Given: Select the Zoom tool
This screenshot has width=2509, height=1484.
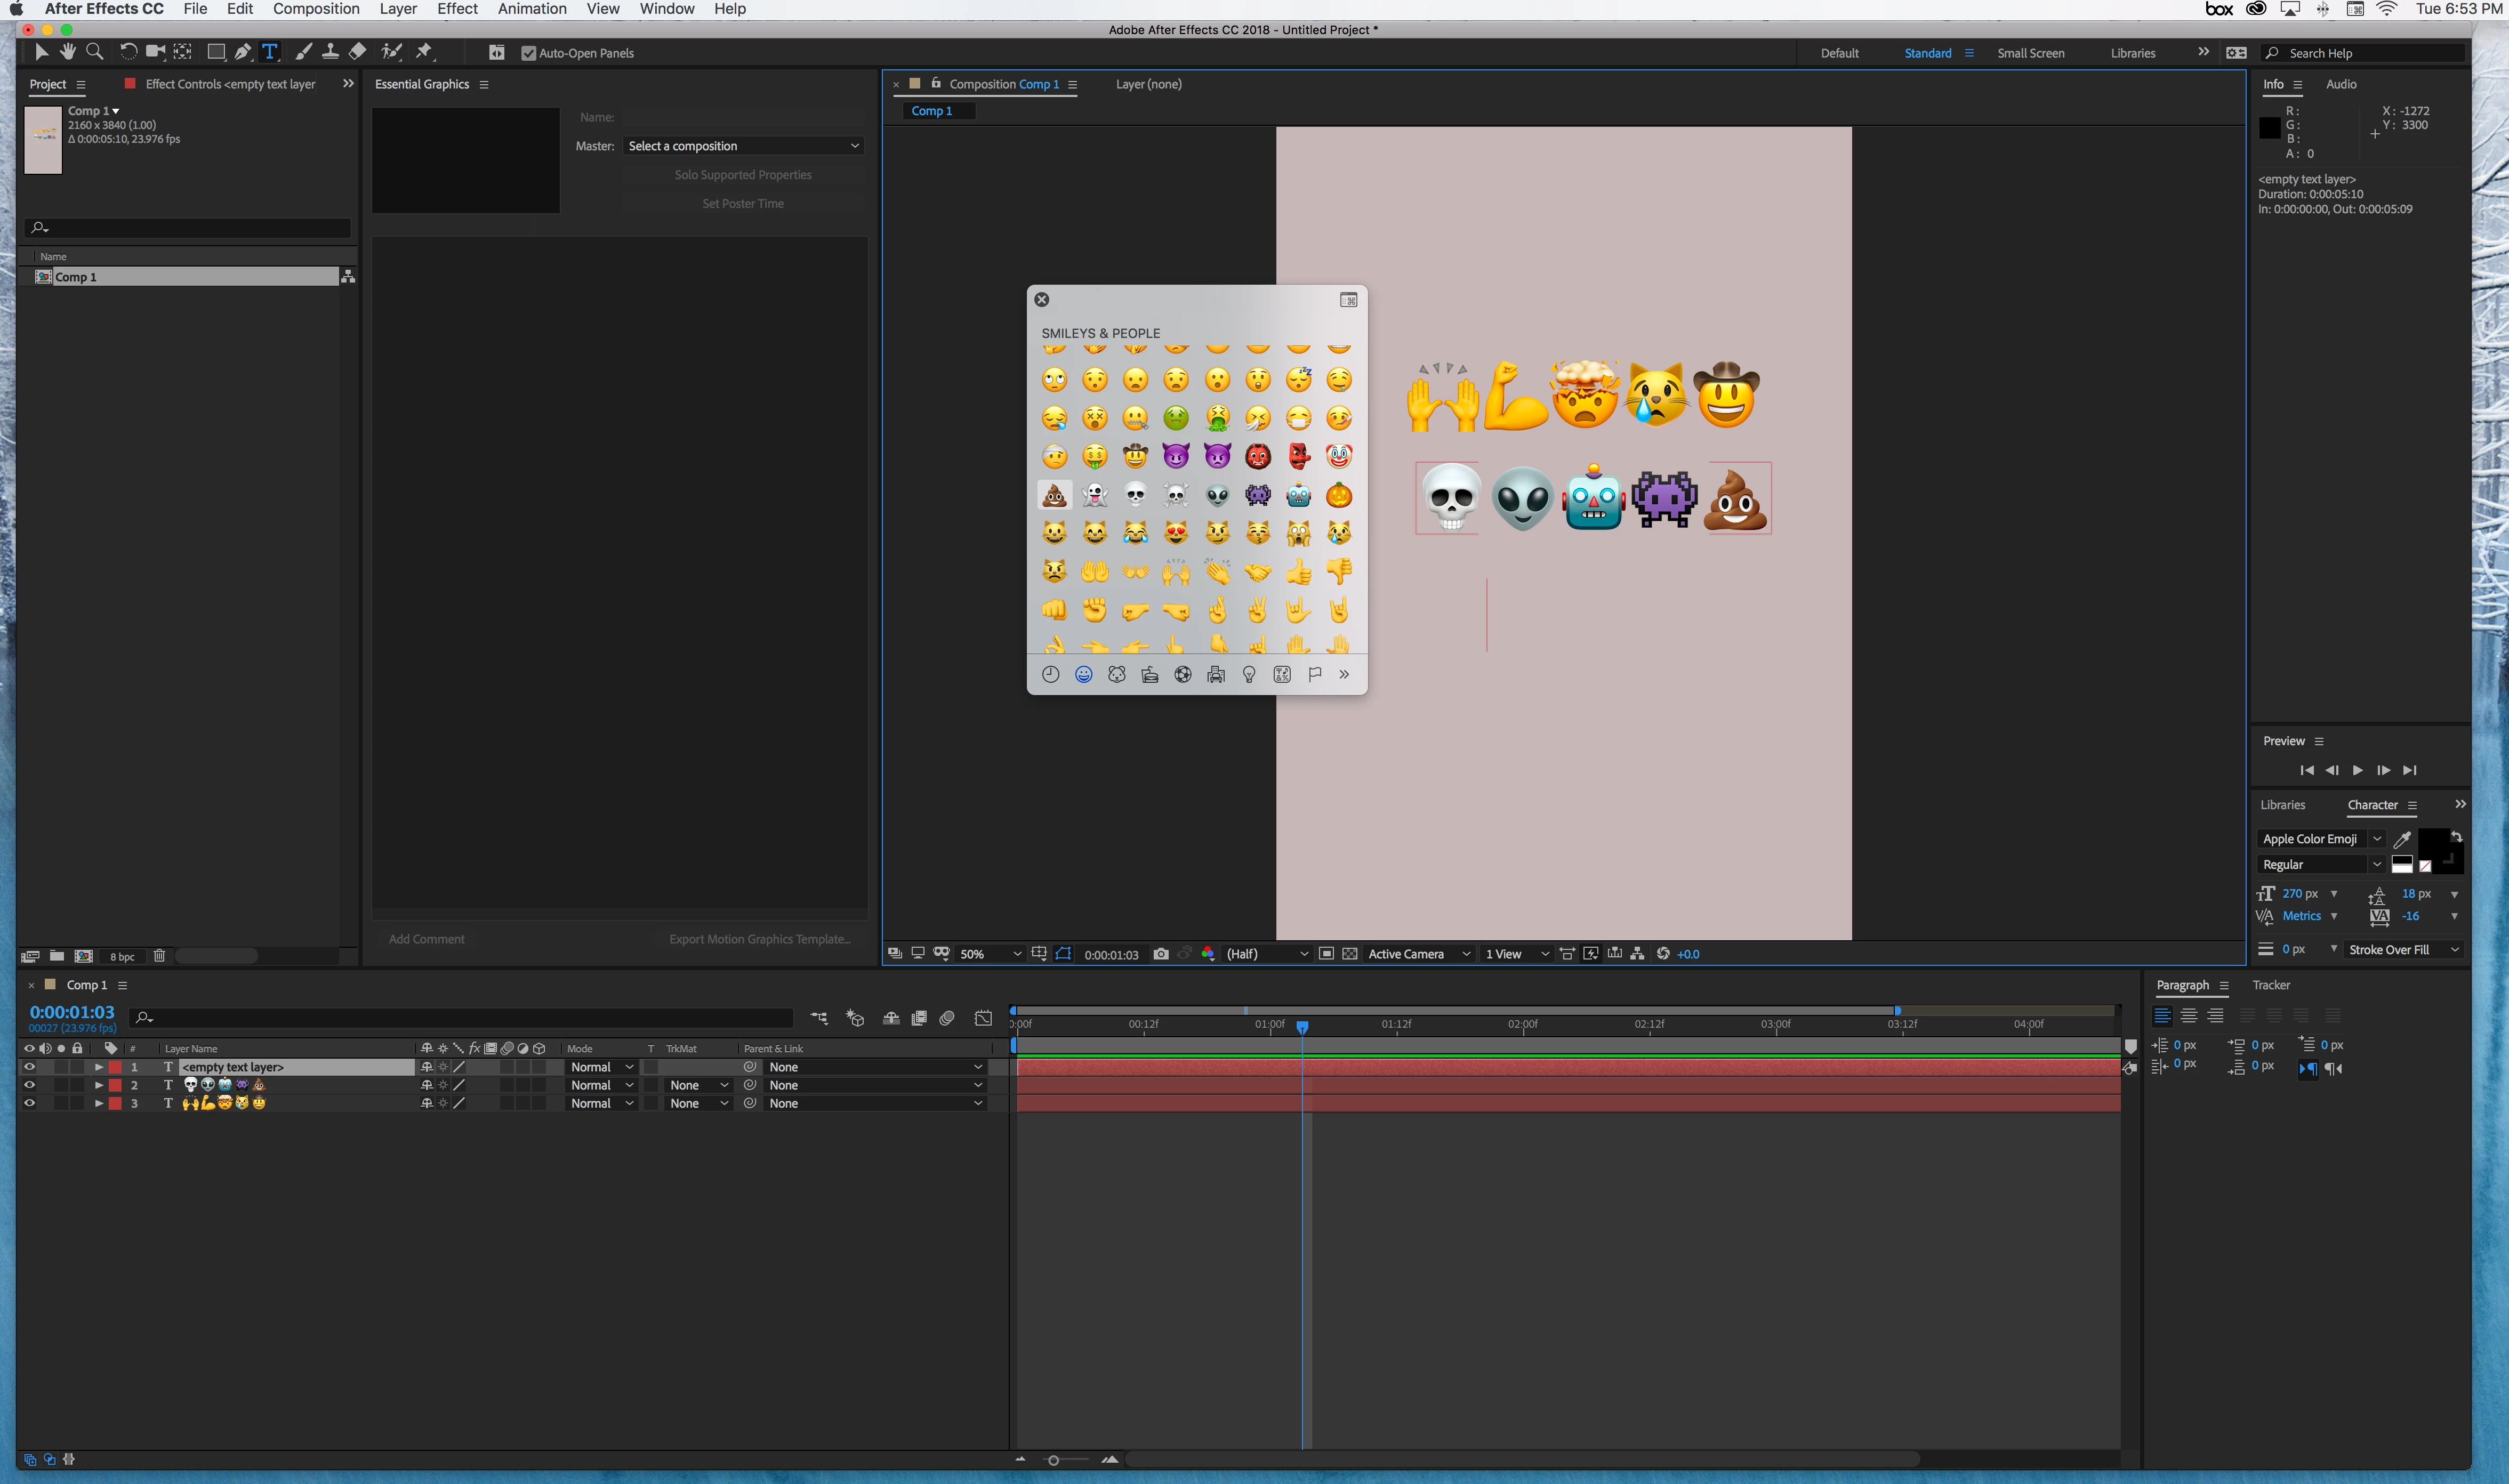Looking at the screenshot, I should pos(95,52).
